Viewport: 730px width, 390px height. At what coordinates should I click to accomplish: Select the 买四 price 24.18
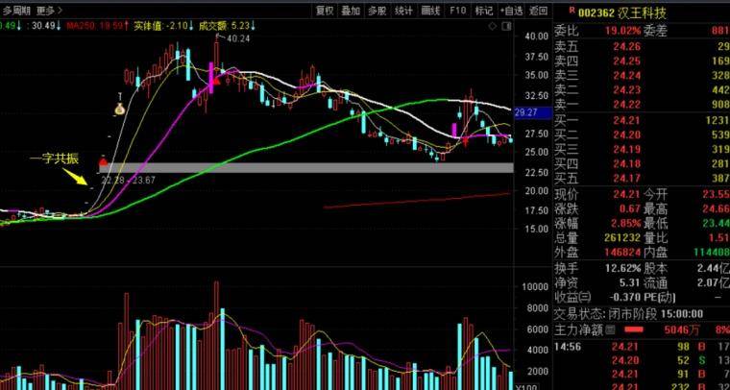pos(626,164)
